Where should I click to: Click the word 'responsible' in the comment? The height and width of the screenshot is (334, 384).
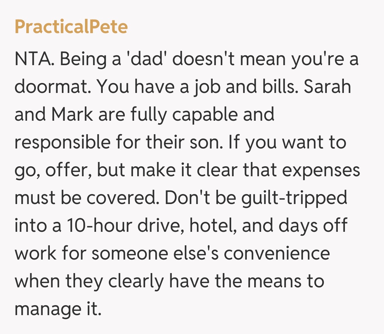(62, 142)
